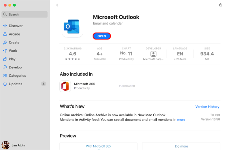This screenshot has width=229, height=150.
Task: Click the search magnifier icon
Action: 5,14
